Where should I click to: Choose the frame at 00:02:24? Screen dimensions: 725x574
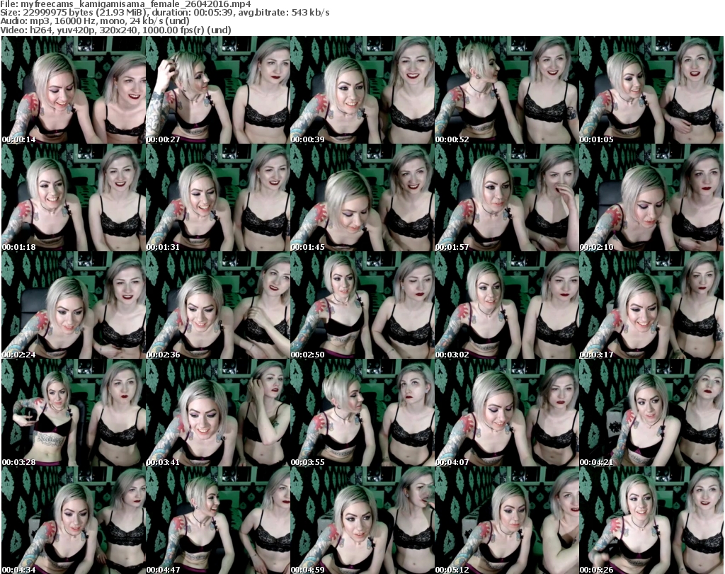[74, 305]
